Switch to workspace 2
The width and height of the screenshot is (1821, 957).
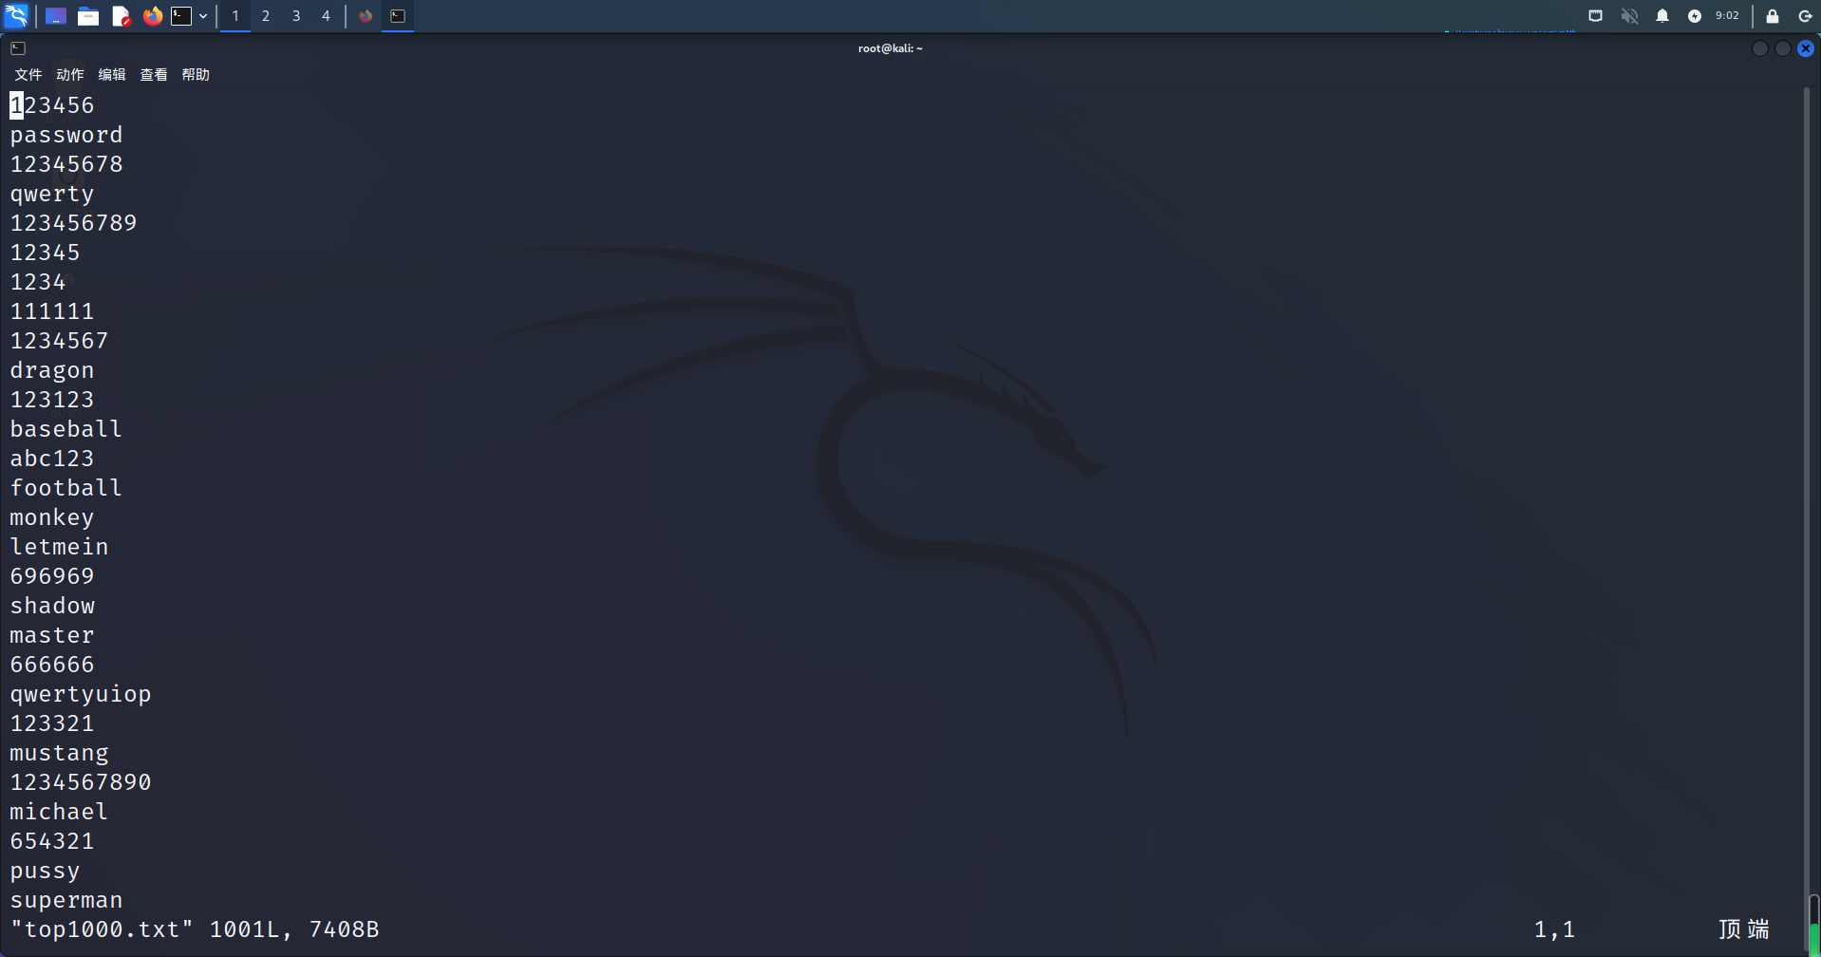click(x=265, y=16)
